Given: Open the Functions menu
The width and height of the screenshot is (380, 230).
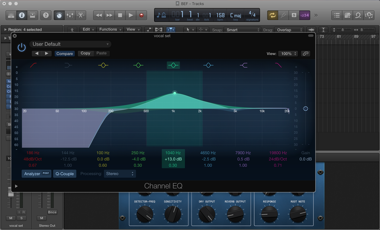Looking at the screenshot, I should (x=110, y=29).
